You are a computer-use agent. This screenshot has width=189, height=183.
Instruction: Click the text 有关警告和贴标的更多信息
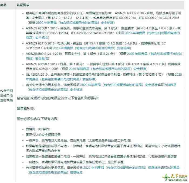tap(45, 168)
